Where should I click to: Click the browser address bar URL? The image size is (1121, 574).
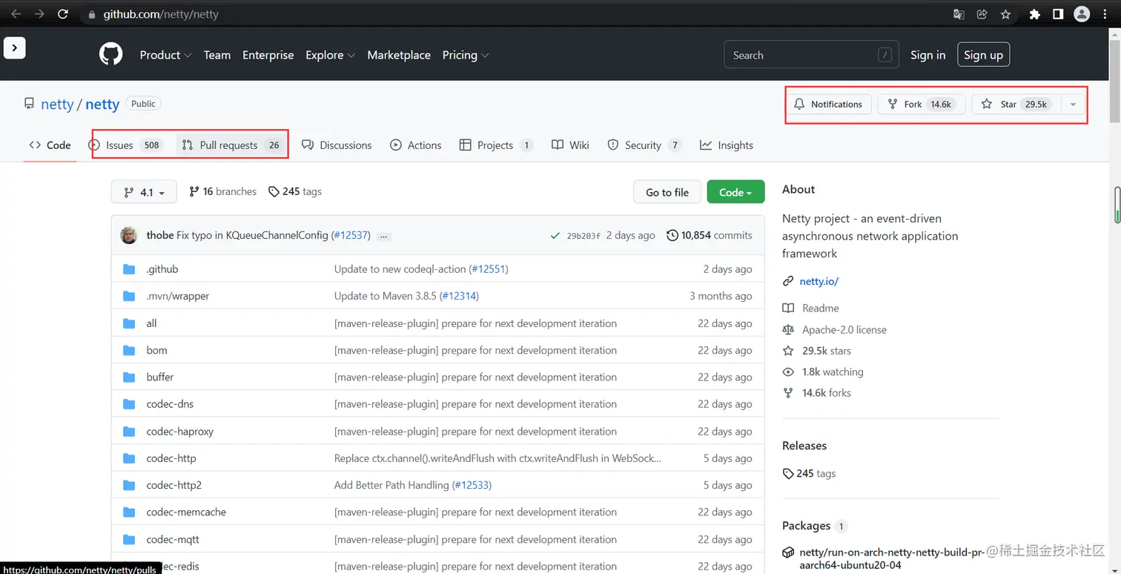pos(160,14)
